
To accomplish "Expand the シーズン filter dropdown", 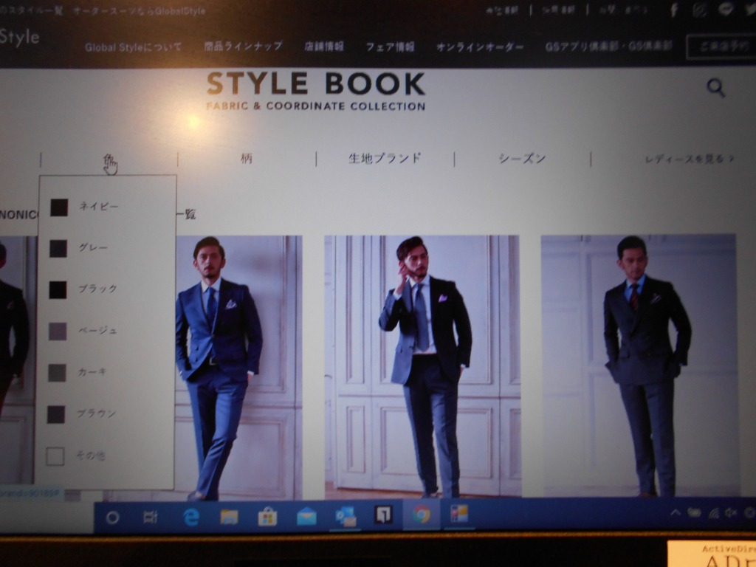I will coord(522,159).
